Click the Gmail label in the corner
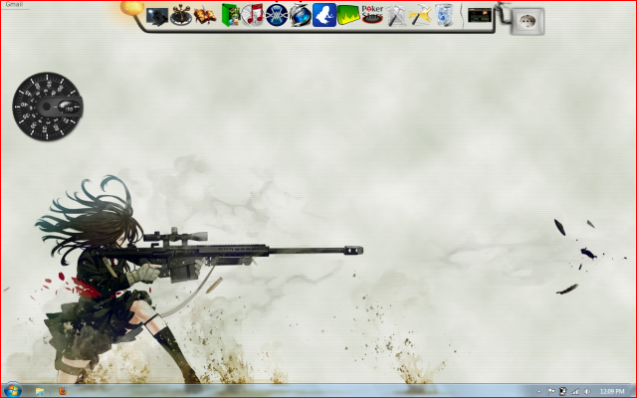Screen dimensions: 637x398 (14, 4)
